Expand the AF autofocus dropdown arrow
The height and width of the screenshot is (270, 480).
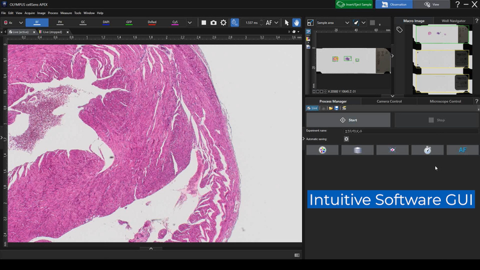click(278, 22)
